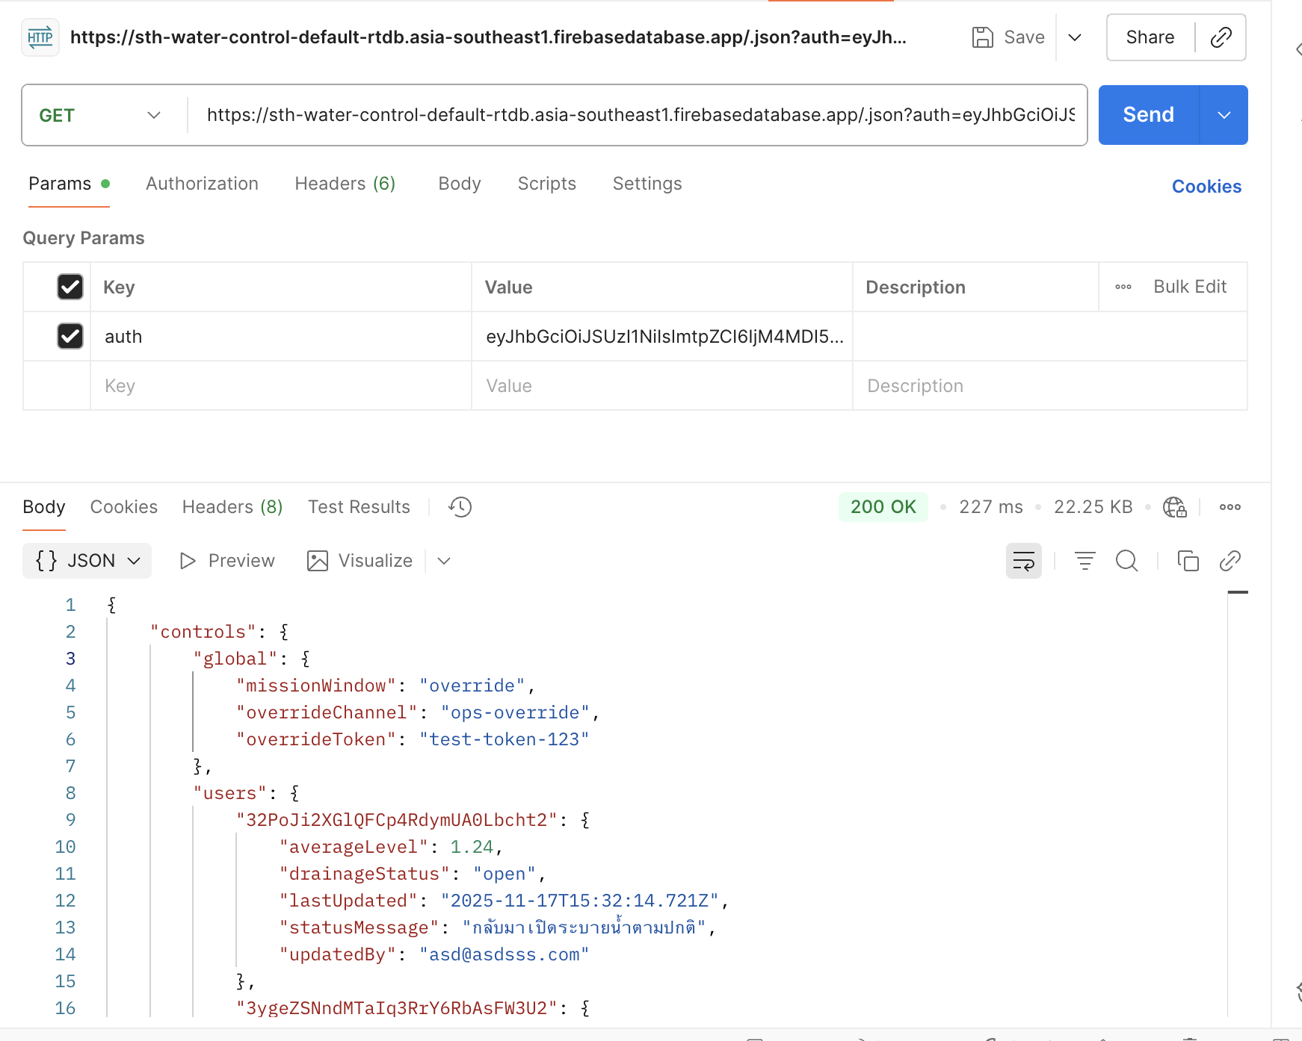The image size is (1302, 1041).
Task: Uncheck the auth parameter checkbox
Action: click(70, 336)
